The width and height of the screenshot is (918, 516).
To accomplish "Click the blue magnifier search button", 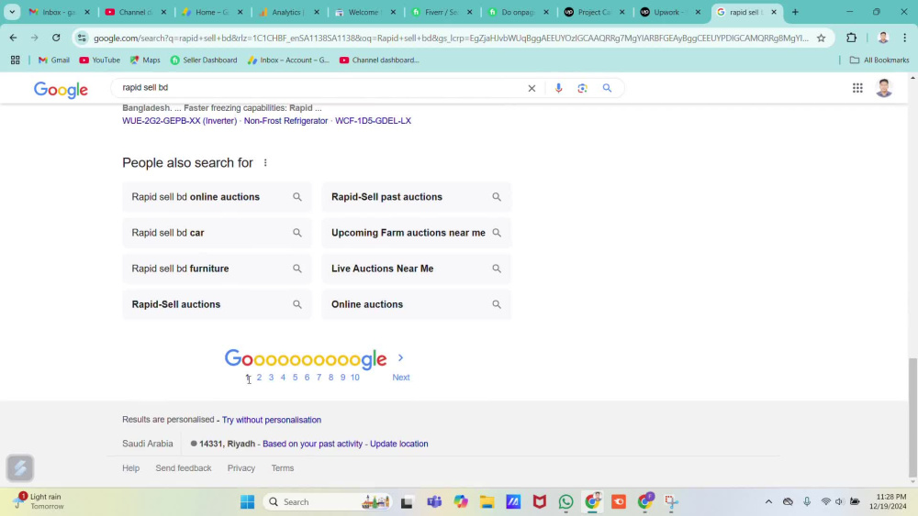I will 607,88.
